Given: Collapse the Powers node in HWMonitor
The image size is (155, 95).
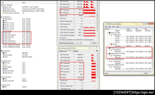Looking at the screenshot, I should tap(110, 44).
